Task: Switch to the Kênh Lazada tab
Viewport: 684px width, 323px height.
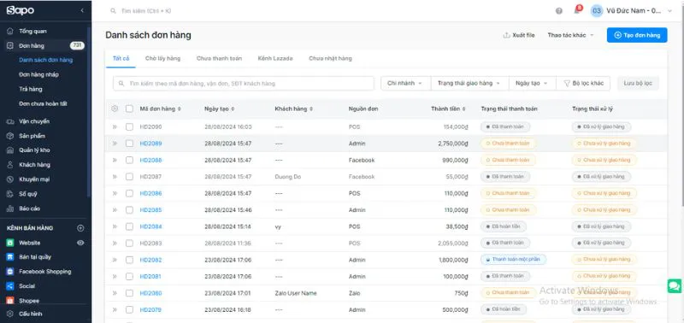Action: pos(275,58)
